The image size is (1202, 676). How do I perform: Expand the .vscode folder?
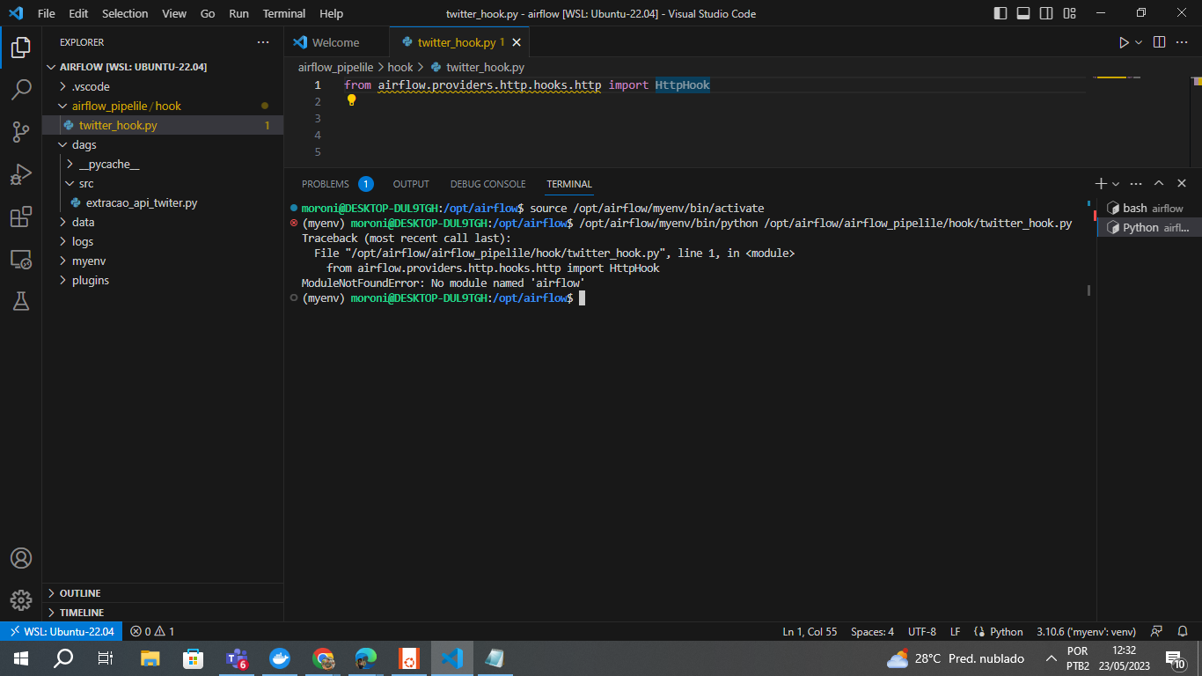163,86
